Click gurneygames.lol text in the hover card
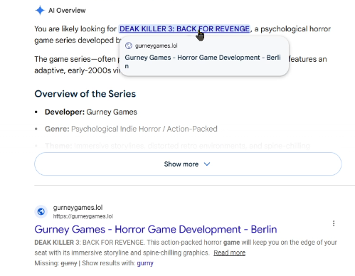Image resolution: width=355 pixels, height=276 pixels. (x=156, y=46)
